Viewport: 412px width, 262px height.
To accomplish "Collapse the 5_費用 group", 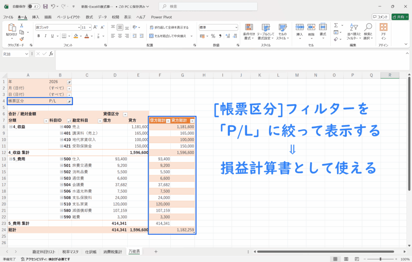I will click(10, 159).
